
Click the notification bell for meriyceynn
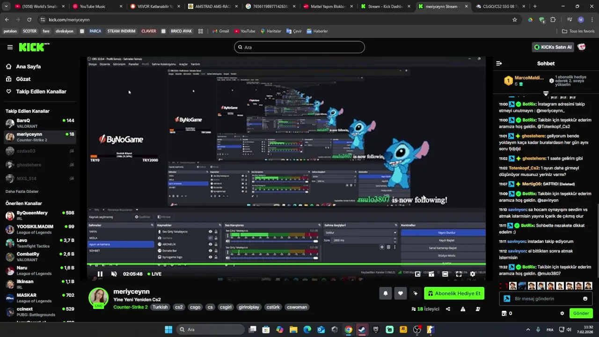[x=386, y=293]
